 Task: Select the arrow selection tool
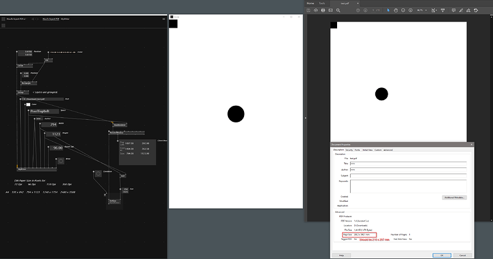[x=388, y=10]
